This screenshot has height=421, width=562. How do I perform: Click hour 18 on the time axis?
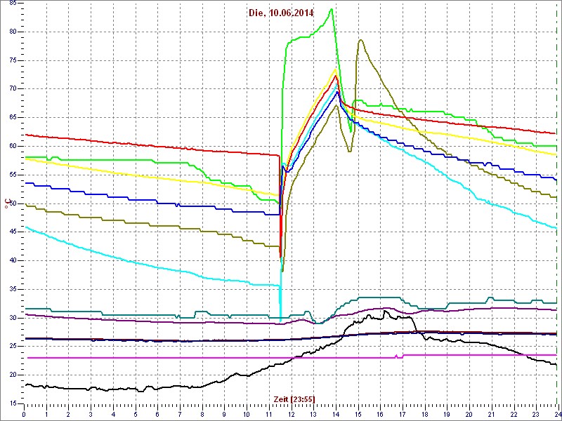[424, 414]
